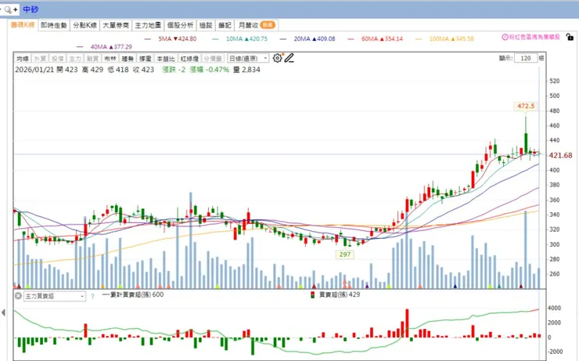Open the 追蹤 tab
The width and height of the screenshot is (579, 361).
[x=206, y=25]
